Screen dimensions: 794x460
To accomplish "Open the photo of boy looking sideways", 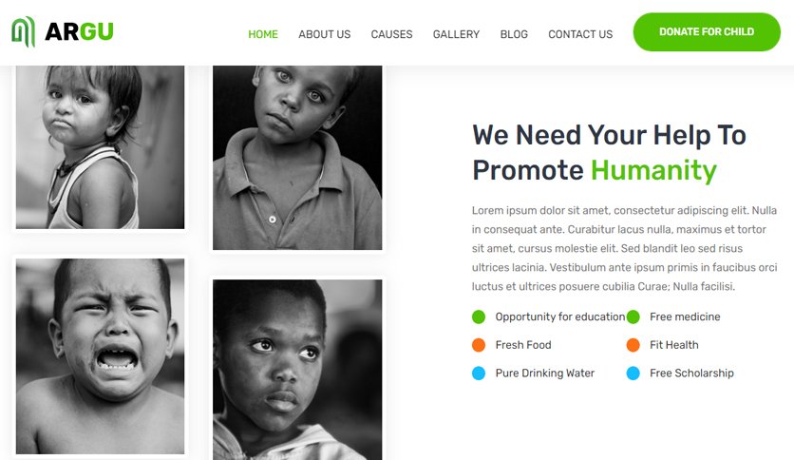I will 297,370.
